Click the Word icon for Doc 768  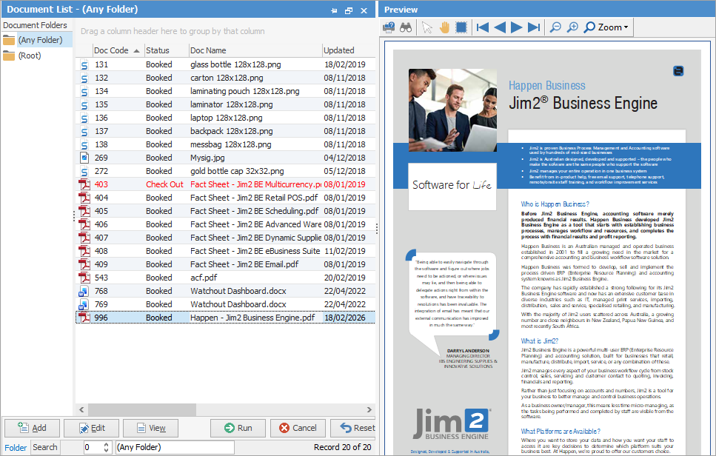pyautogui.click(x=84, y=291)
